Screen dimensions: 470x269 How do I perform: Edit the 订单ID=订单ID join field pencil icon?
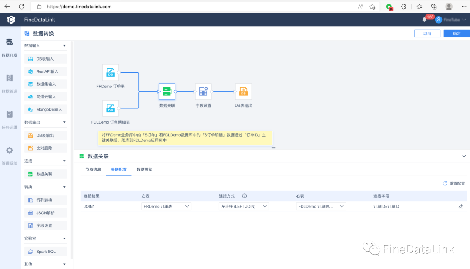[461, 206]
